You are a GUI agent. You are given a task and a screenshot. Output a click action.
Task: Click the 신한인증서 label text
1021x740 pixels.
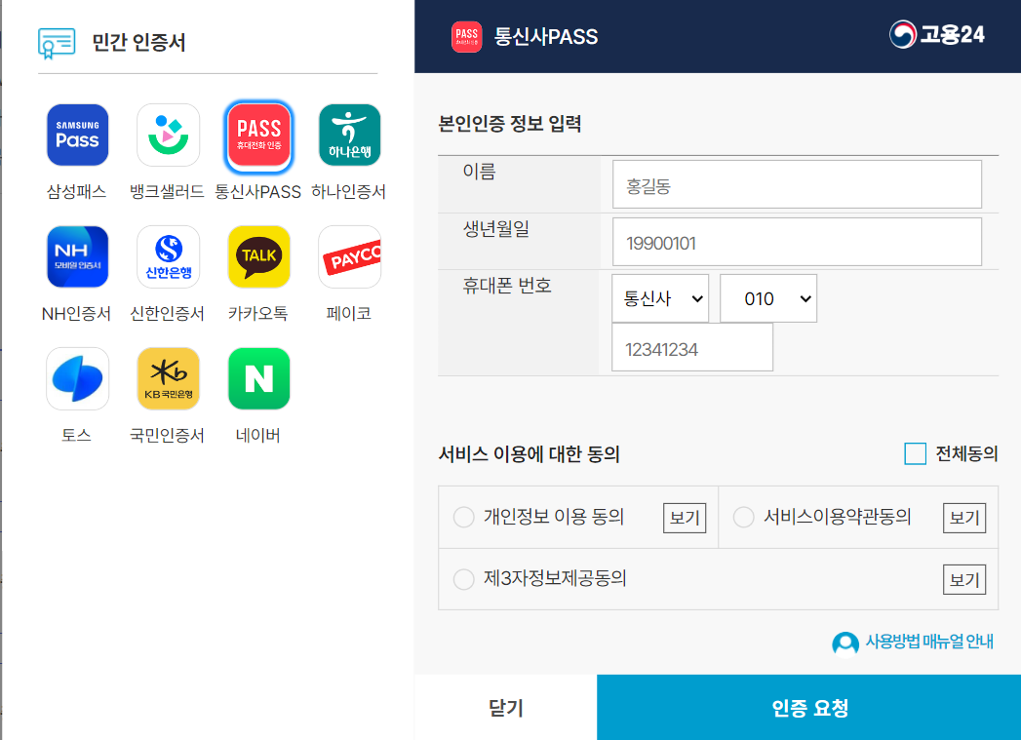coord(168,313)
